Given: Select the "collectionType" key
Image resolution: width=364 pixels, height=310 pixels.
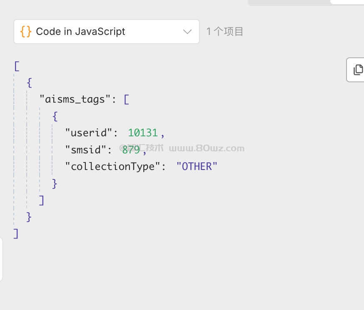Looking at the screenshot, I should (x=112, y=167).
